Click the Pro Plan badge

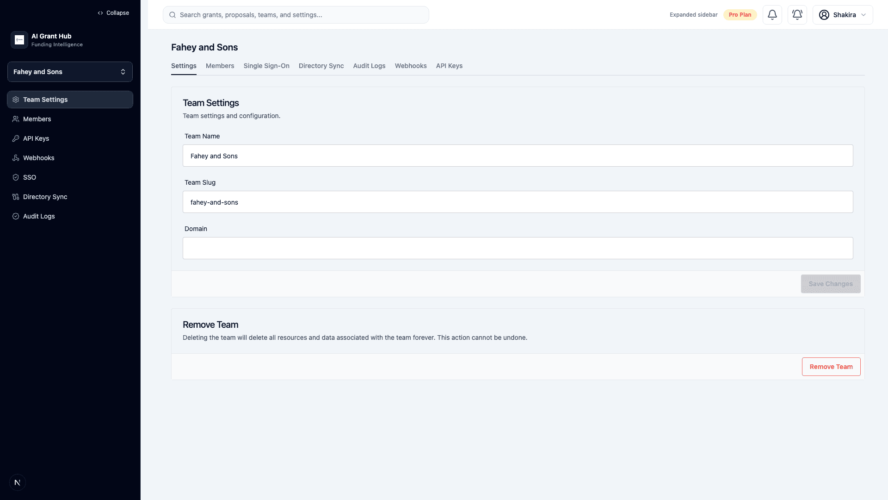pyautogui.click(x=740, y=14)
